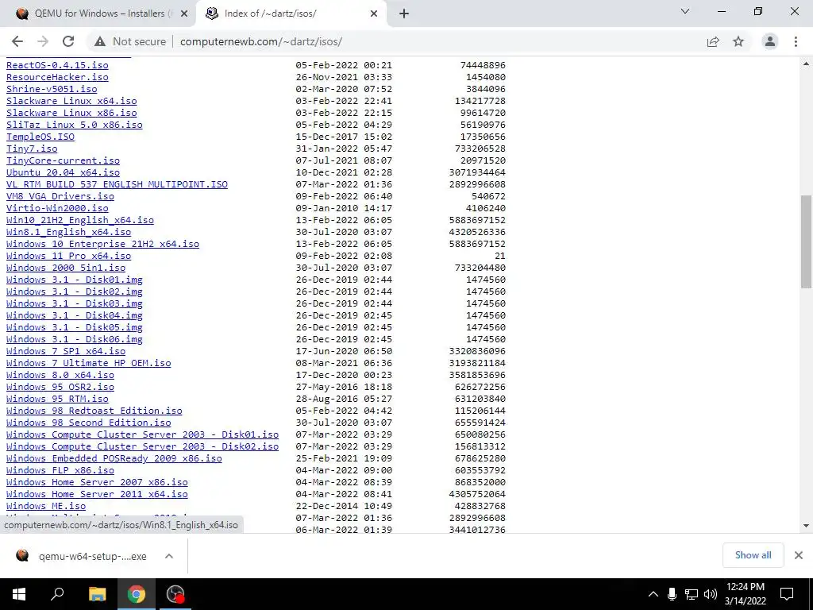Click the microphone tray icon
The width and height of the screenshot is (813, 610).
(x=672, y=594)
